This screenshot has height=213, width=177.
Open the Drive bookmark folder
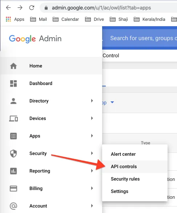click(94, 19)
